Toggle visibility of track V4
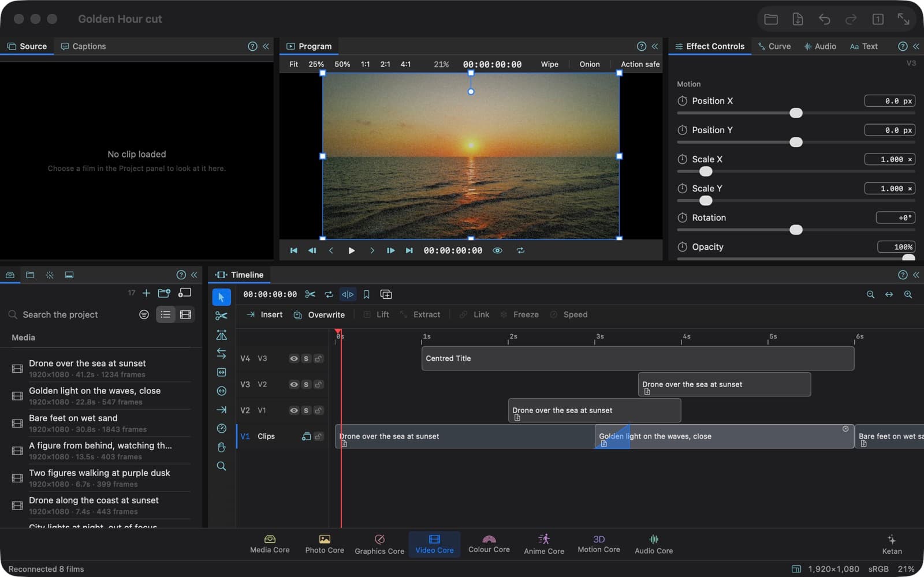The height and width of the screenshot is (577, 924). [x=294, y=358]
